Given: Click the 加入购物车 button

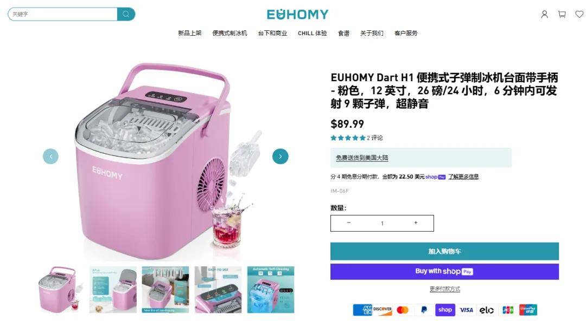Looking at the screenshot, I should coord(444,251).
